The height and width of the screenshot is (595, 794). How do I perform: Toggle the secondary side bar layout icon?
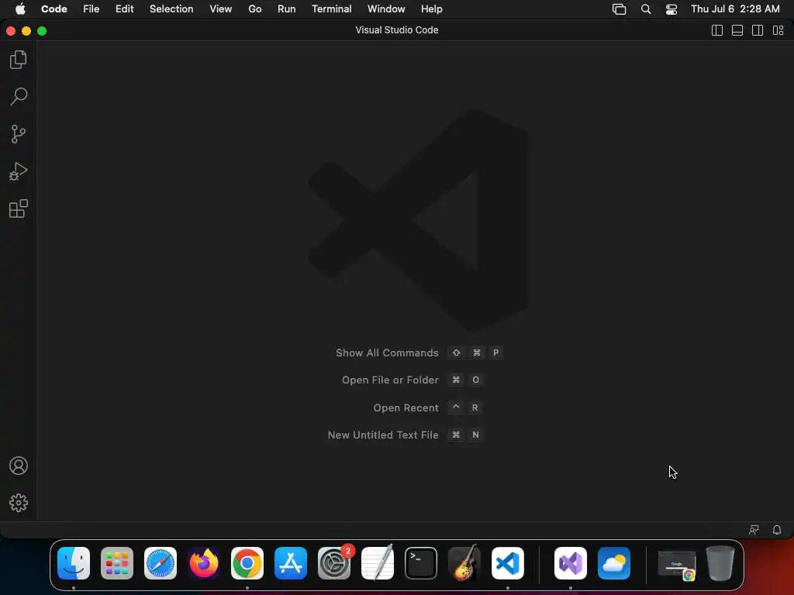click(758, 30)
